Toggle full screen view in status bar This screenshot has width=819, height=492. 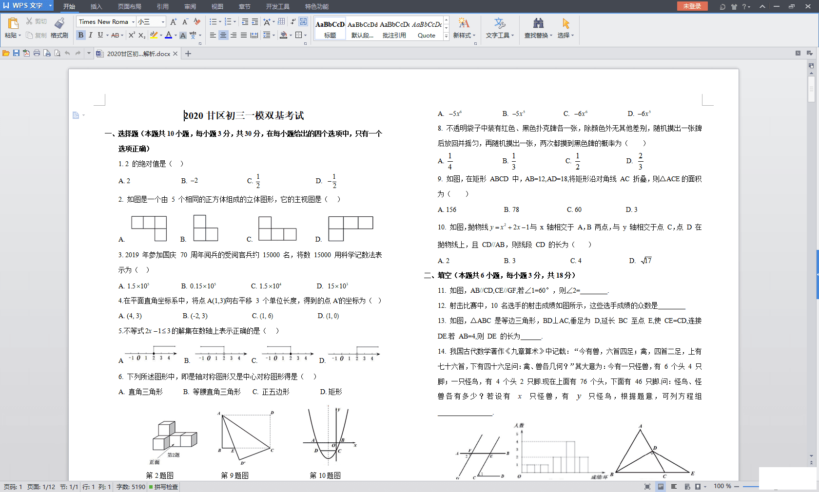pos(647,487)
